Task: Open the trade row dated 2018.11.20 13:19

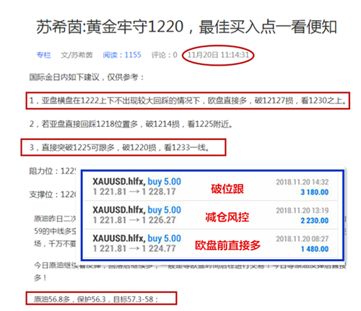Action: click(212, 215)
